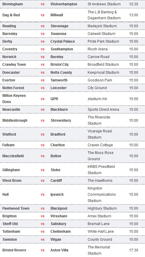Click the Newcastle home team
The image size is (145, 257).
tap(11, 110)
